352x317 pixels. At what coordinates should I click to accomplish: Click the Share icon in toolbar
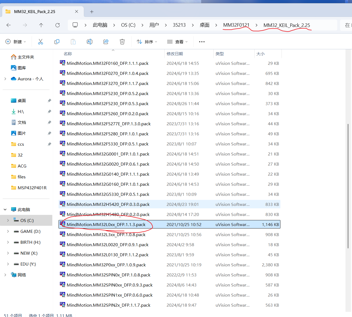[x=106, y=42]
